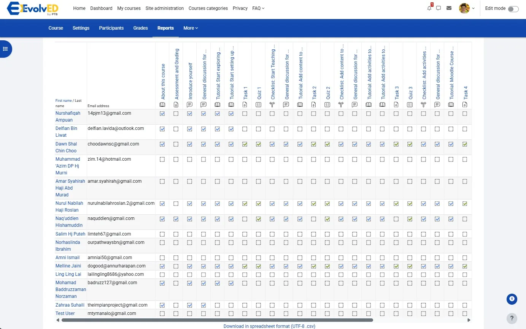This screenshot has width=526, height=329.
Task: Click the book icon under 'About this course'
Action: click(x=162, y=104)
